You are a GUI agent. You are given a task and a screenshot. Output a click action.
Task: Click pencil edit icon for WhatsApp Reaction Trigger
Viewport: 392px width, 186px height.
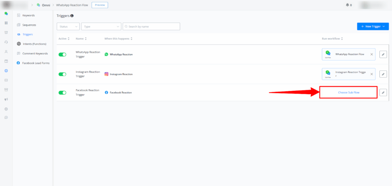(x=383, y=54)
